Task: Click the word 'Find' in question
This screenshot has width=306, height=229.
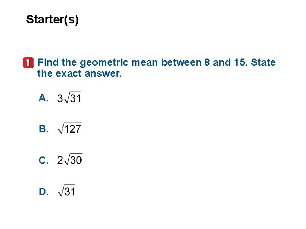Action: point(48,62)
